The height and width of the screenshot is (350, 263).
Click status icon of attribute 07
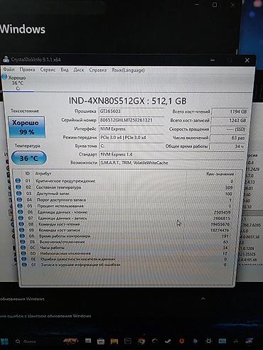(21, 218)
